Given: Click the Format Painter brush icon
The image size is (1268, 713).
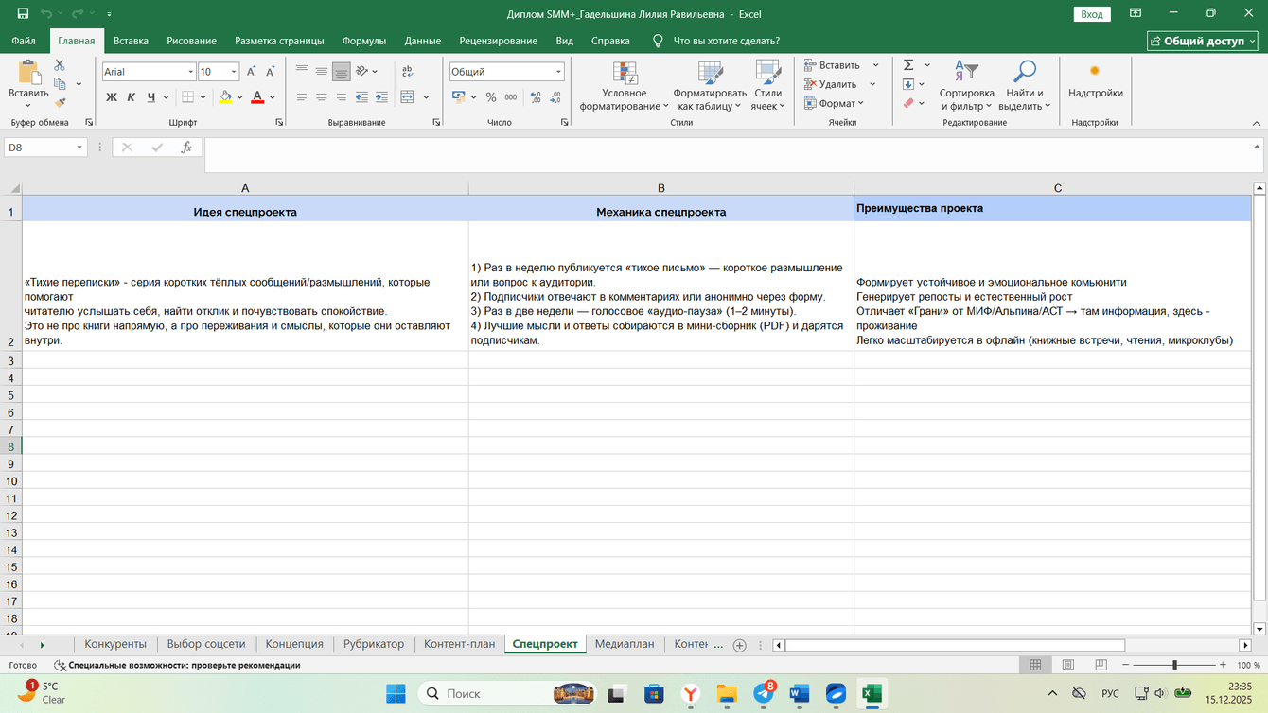Looking at the screenshot, I should click(60, 103).
